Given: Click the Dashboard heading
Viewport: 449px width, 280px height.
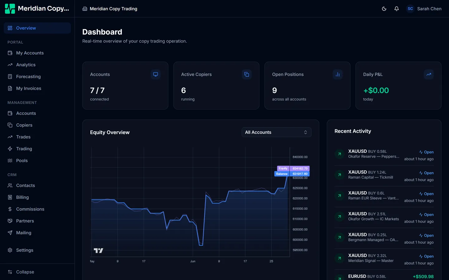Looking at the screenshot, I should pos(102,32).
